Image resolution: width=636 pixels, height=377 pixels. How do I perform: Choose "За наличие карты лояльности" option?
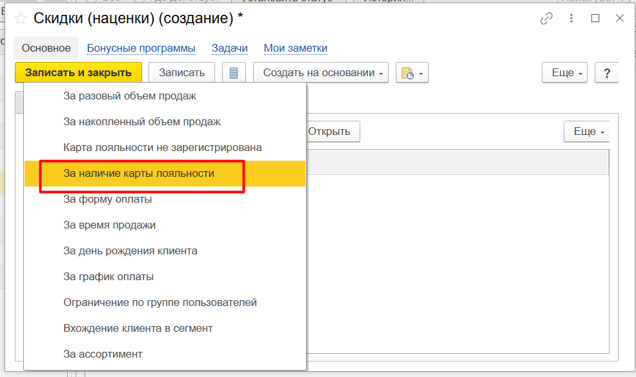pos(139,174)
